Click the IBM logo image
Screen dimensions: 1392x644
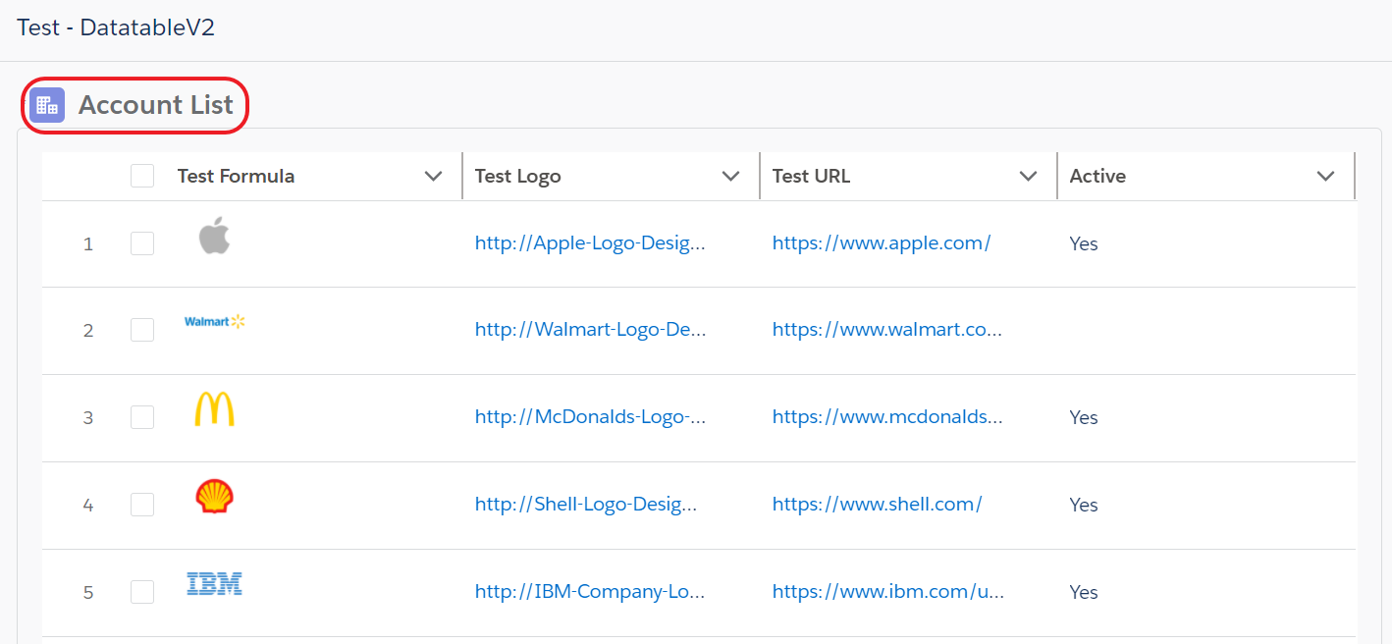(214, 584)
